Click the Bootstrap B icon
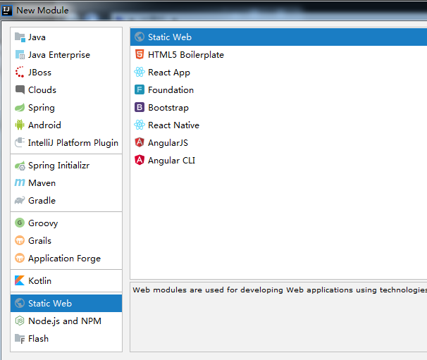Image resolution: width=427 pixels, height=360 pixels. [x=140, y=107]
